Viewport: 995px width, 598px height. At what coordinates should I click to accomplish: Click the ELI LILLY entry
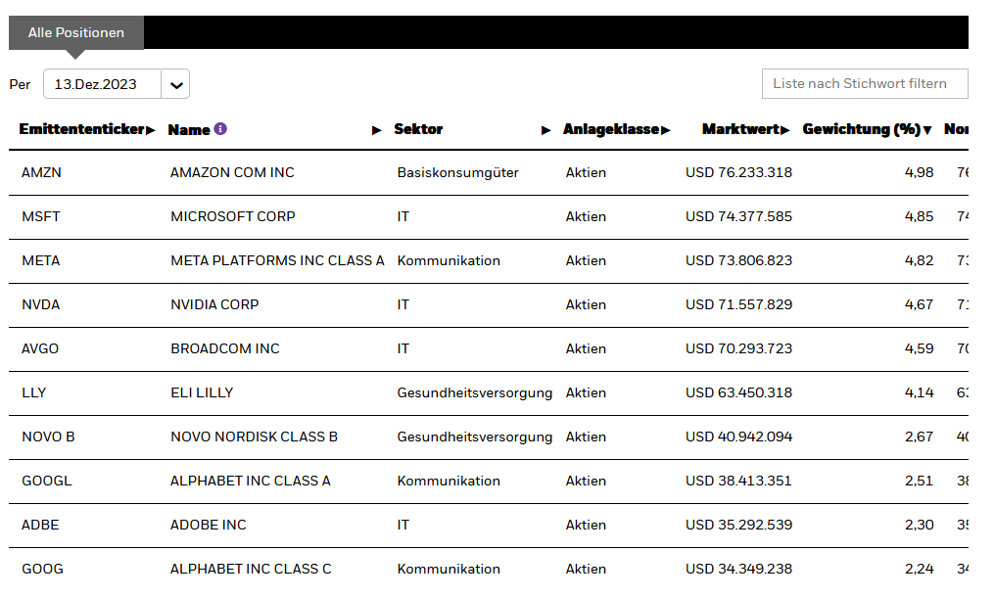[202, 392]
